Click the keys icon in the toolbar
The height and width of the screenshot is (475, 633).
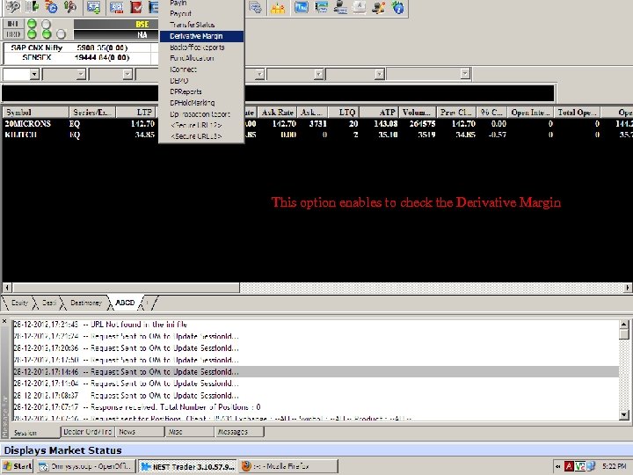pyautogui.click(x=12, y=7)
